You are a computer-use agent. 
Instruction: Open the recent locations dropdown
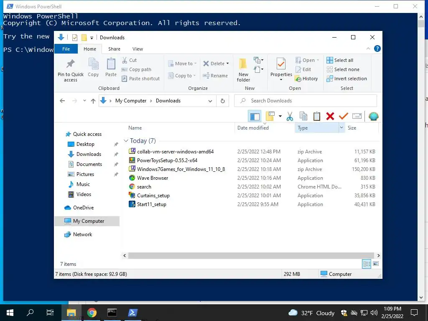click(84, 101)
